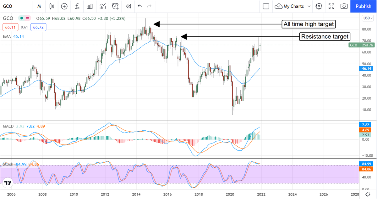Open the candlestick chart style selector
Screen dimensions: 377x199
[x=52, y=6]
